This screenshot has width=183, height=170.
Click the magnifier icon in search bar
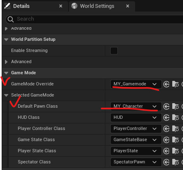tap(11, 19)
